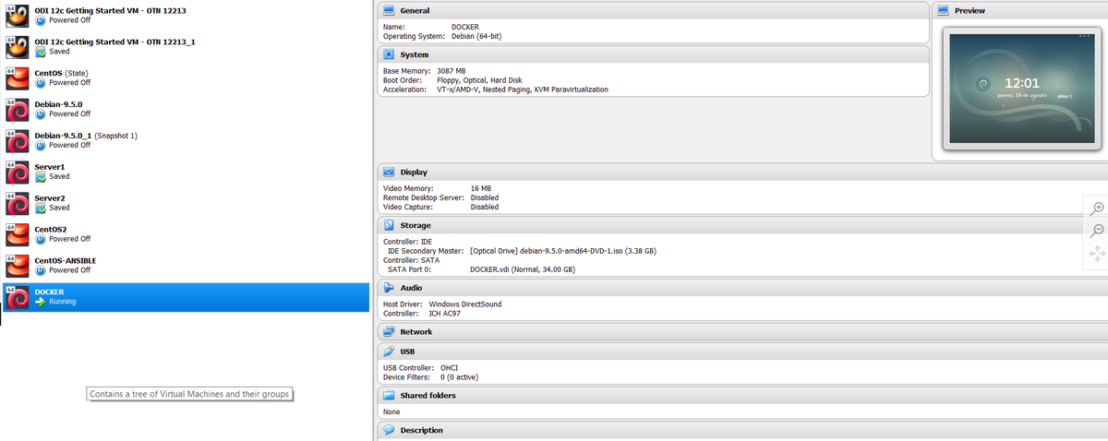
Task: Click the DOCKER preview thumbnail
Action: (1020, 89)
